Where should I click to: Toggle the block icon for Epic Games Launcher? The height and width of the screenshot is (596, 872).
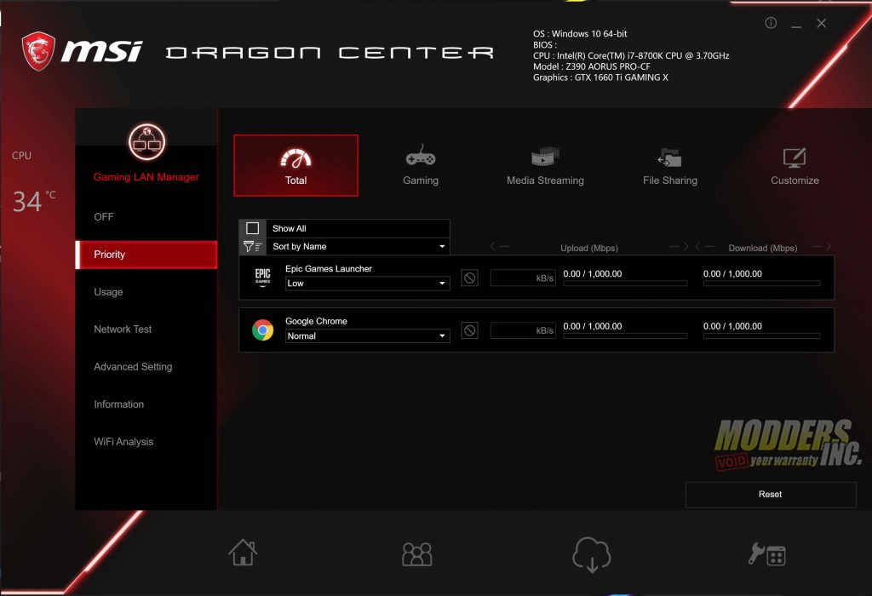(469, 278)
